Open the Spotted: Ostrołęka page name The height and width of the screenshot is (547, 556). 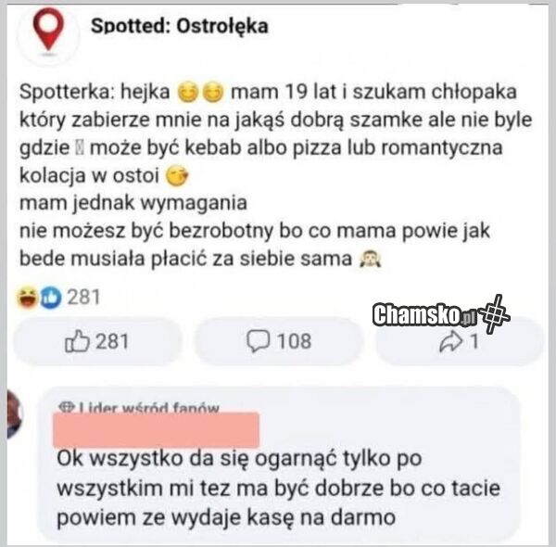pyautogui.click(x=180, y=26)
